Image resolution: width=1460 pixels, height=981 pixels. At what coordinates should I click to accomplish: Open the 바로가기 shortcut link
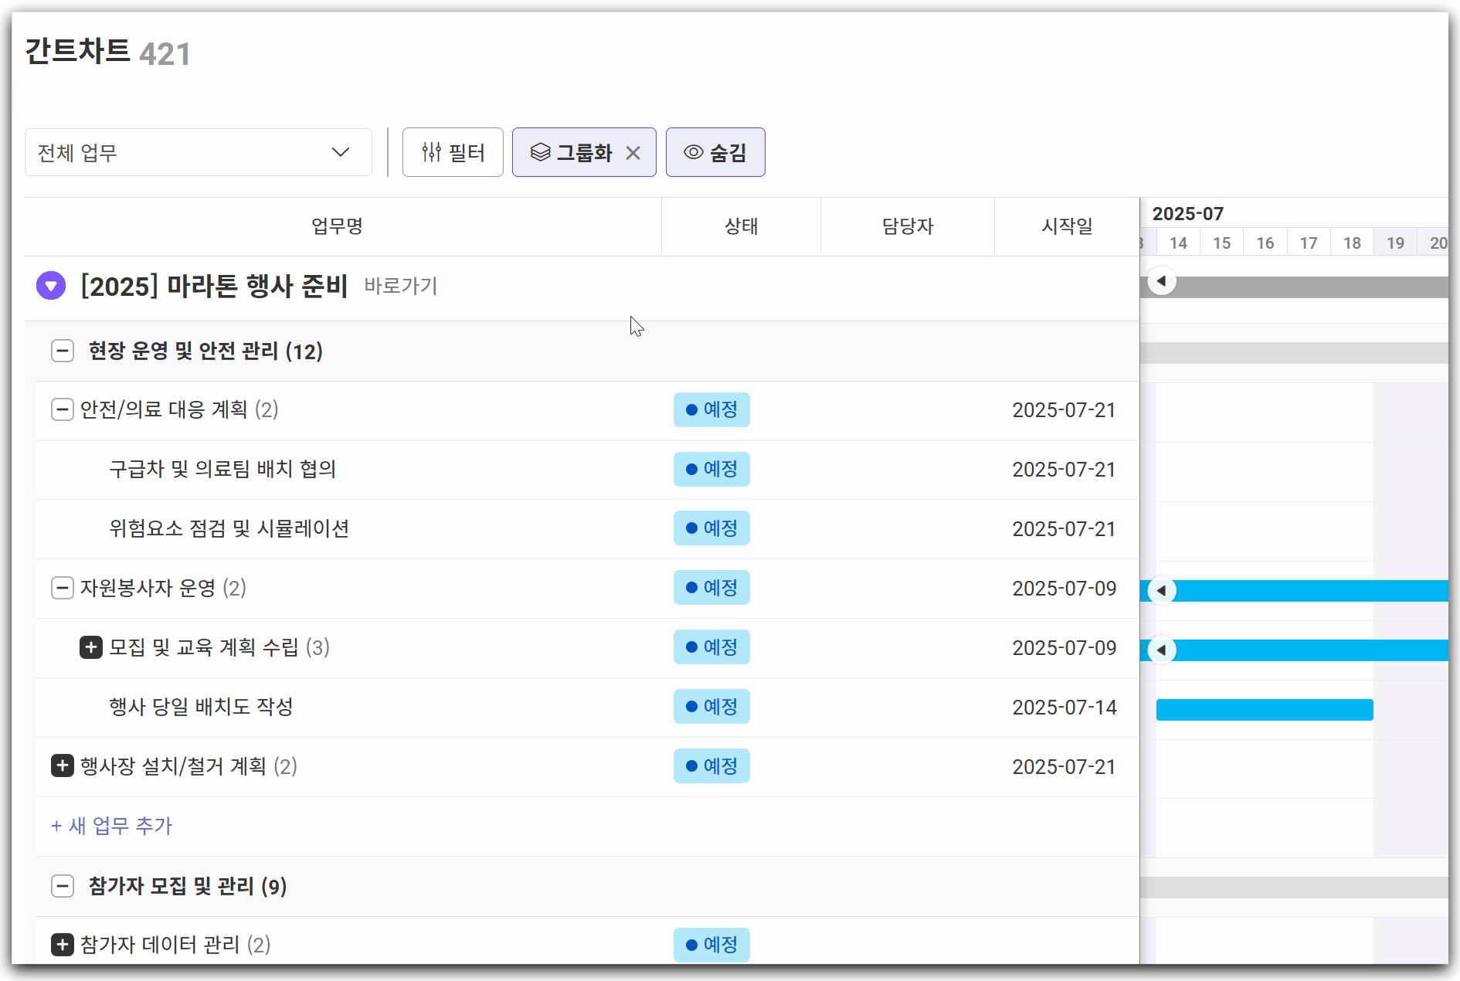pos(400,287)
